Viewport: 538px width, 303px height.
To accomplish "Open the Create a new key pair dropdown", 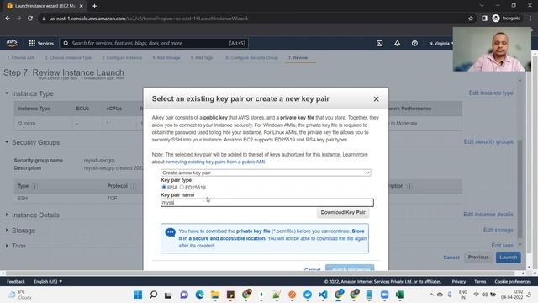I will [266, 173].
